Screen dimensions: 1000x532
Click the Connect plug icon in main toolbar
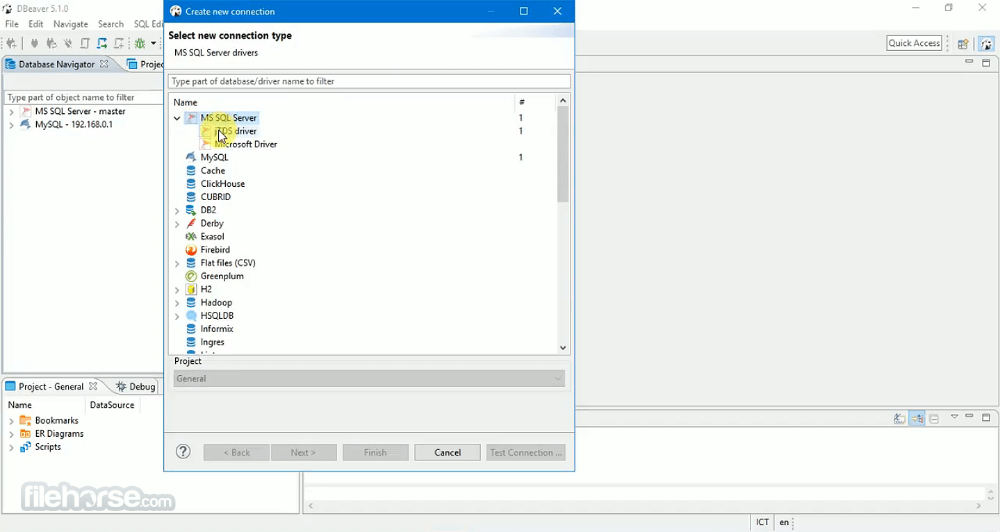34,43
